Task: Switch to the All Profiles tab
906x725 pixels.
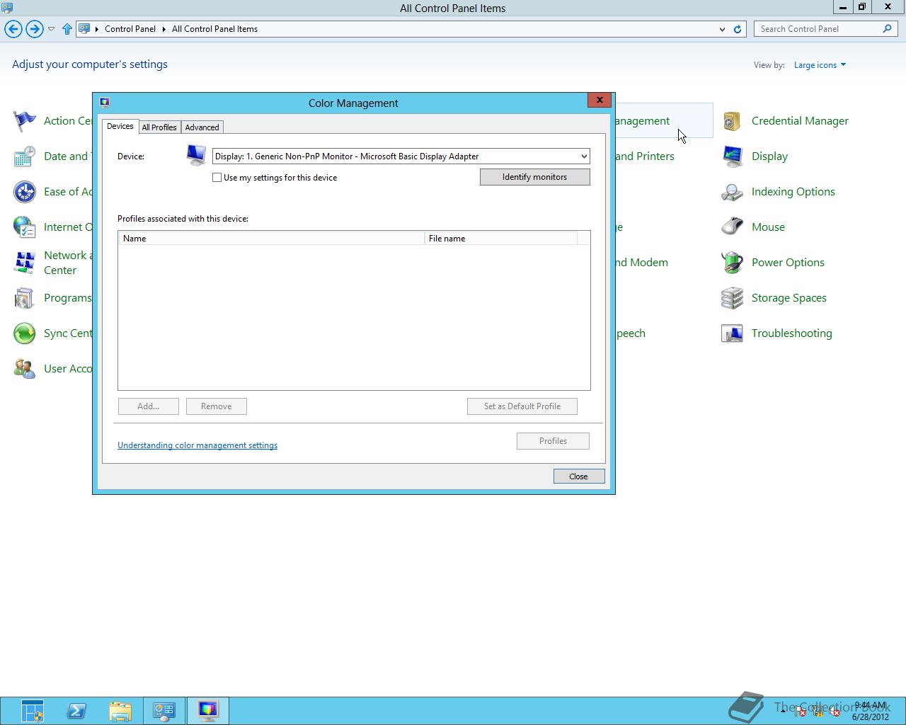Action: (159, 127)
